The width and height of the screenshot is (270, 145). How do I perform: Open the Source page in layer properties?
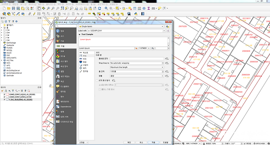(x=66, y=36)
